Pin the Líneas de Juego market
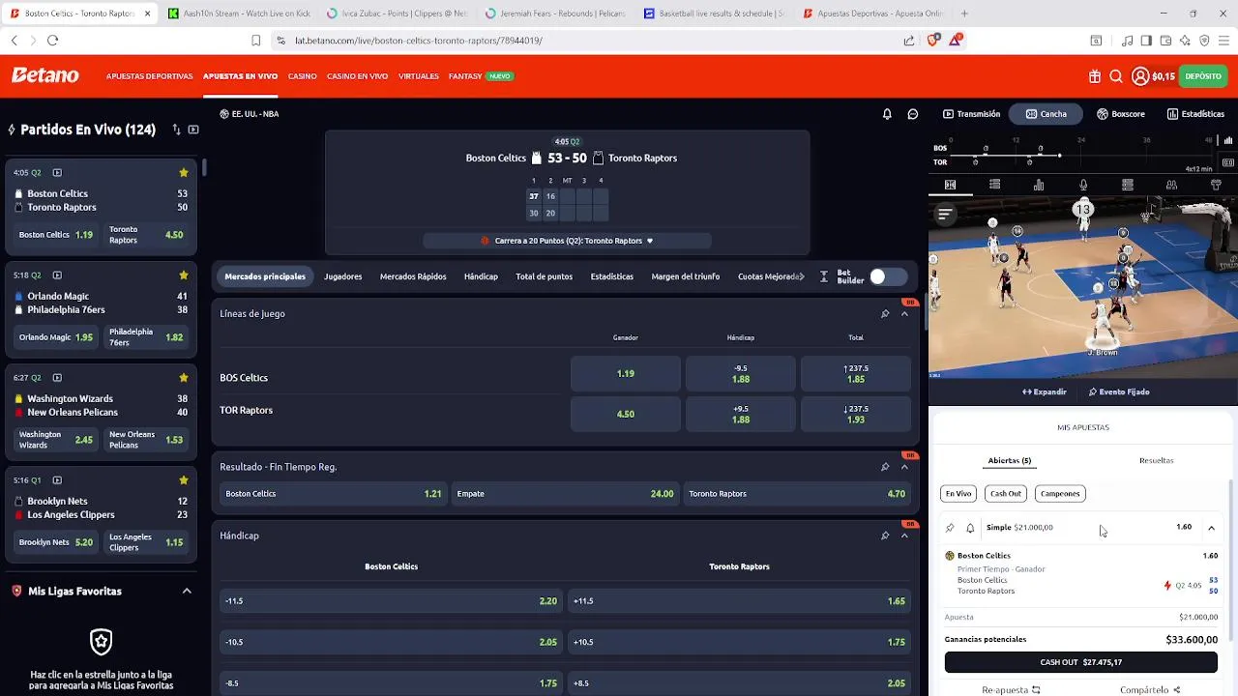Viewport: 1238px width, 696px height. click(885, 313)
